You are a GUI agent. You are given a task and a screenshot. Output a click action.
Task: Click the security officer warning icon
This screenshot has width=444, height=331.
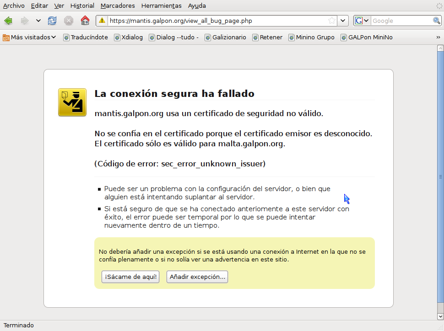72,102
